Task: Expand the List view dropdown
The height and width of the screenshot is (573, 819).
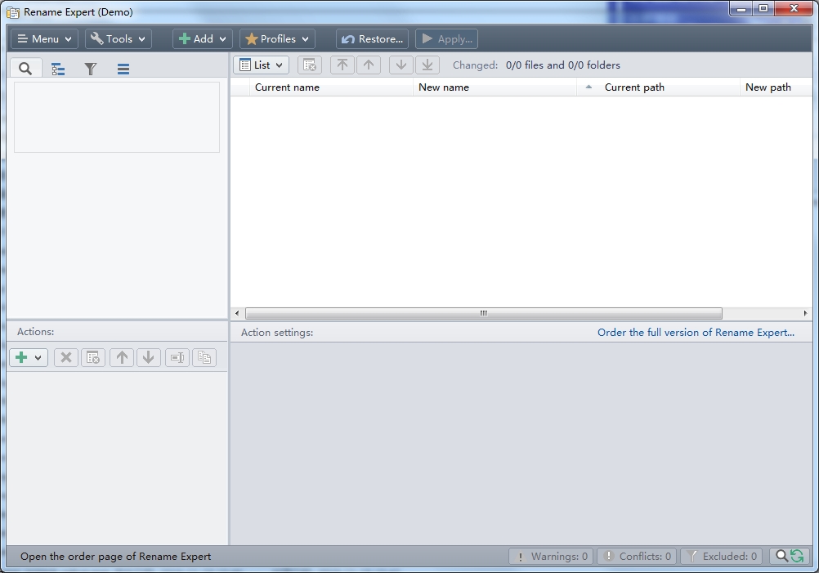Action: 261,65
